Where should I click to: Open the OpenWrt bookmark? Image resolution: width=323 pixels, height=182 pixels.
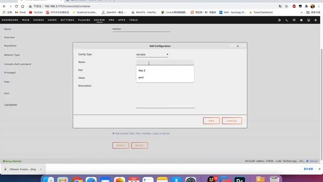[115, 12]
